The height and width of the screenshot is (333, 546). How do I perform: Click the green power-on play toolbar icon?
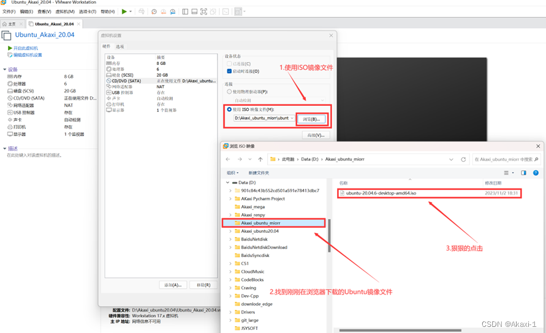click(x=124, y=12)
